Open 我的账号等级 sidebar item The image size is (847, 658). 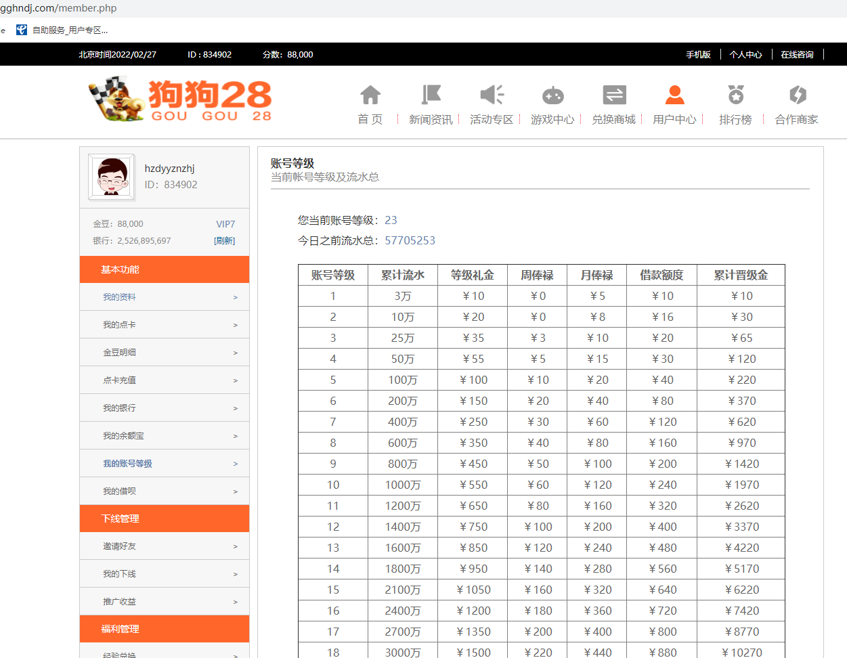(127, 464)
